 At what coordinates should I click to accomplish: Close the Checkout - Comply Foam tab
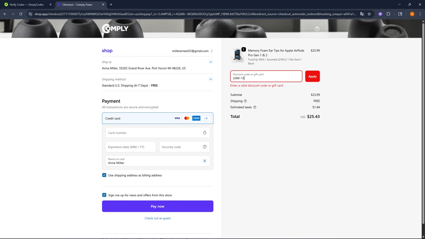click(103, 5)
